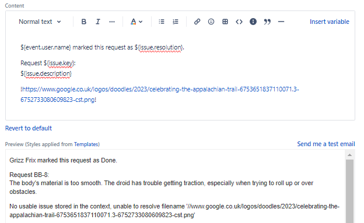Insert an info panel

(253, 22)
